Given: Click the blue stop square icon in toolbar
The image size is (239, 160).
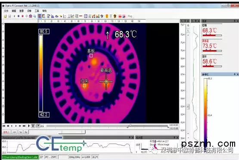Looking at the screenshot, I should tap(19, 16).
